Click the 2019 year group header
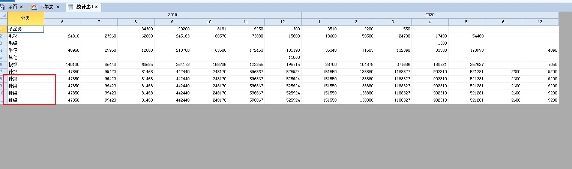This screenshot has height=169, width=572. (173, 15)
